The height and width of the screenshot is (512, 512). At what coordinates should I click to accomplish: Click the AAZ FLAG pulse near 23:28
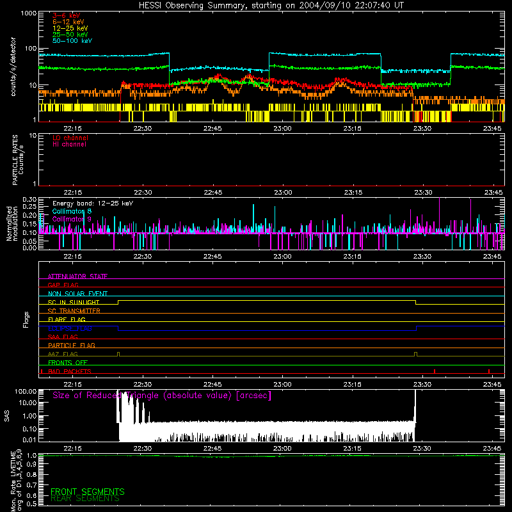click(x=415, y=355)
